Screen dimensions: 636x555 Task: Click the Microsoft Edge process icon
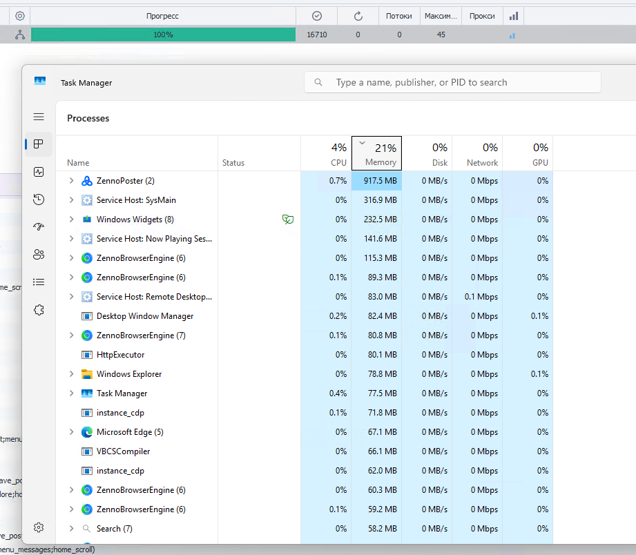click(x=87, y=432)
